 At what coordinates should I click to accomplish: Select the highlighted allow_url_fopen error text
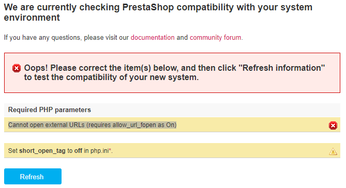(92, 125)
